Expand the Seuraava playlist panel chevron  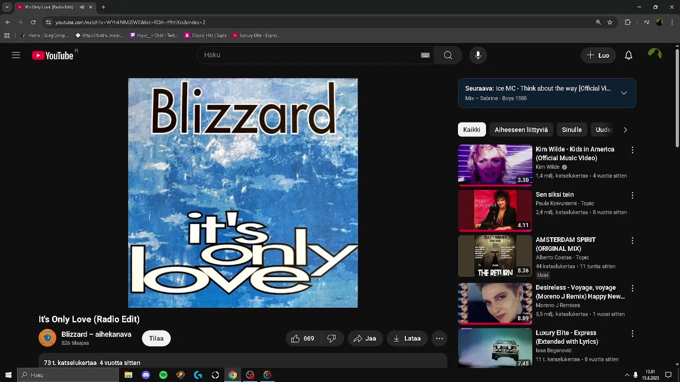[624, 93]
